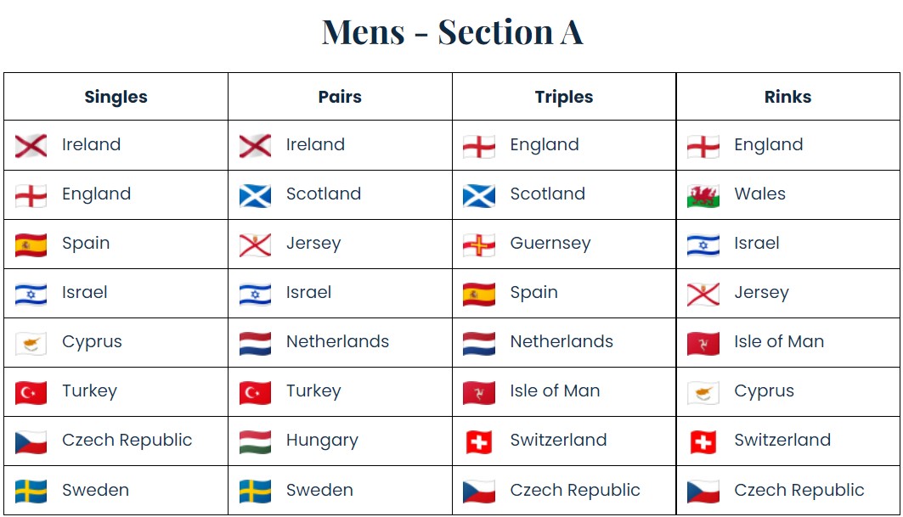903x517 pixels.
Task: Click the Pairs column header
Action: (340, 96)
